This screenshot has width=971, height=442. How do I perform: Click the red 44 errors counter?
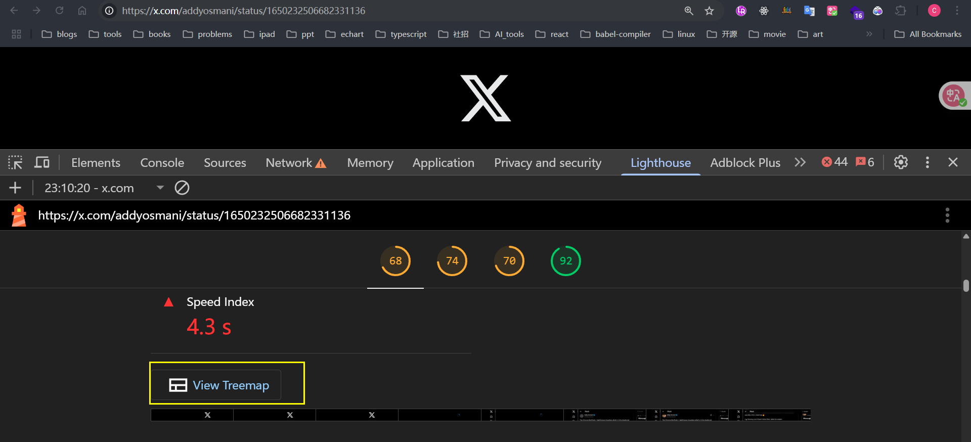pyautogui.click(x=834, y=162)
